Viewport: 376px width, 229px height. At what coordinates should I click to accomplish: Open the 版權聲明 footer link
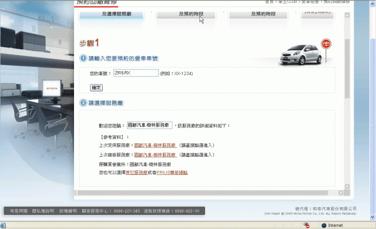[x=68, y=211]
